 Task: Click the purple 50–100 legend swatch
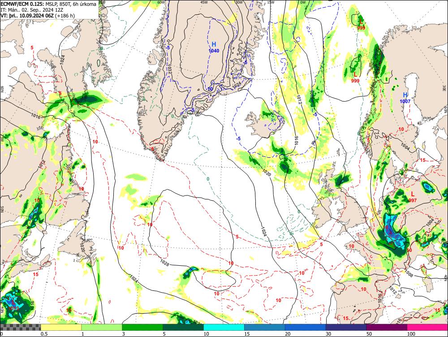click(387, 327)
